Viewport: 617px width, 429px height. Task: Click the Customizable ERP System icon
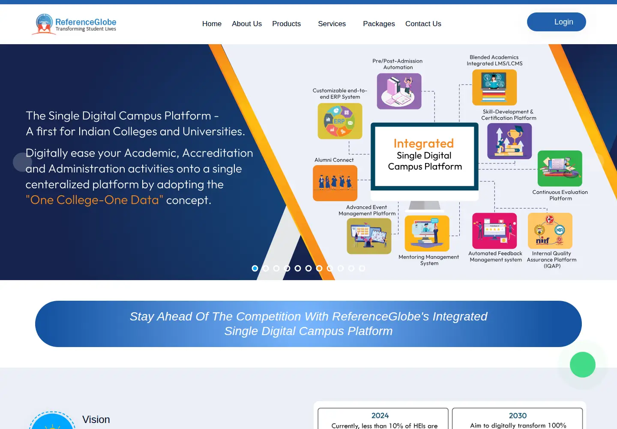(340, 121)
